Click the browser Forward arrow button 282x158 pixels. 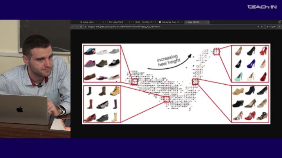pyautogui.click(x=76, y=27)
